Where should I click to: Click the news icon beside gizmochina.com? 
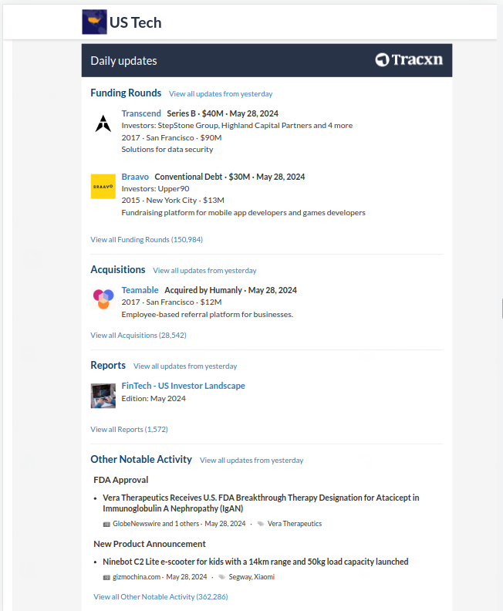point(106,577)
